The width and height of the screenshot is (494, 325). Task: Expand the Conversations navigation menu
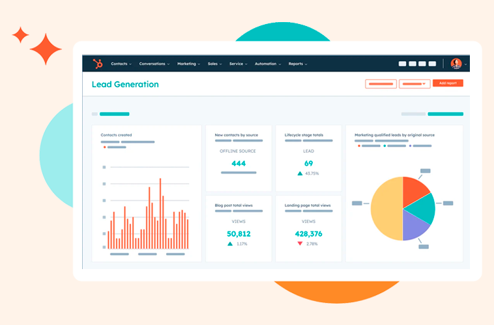point(154,64)
